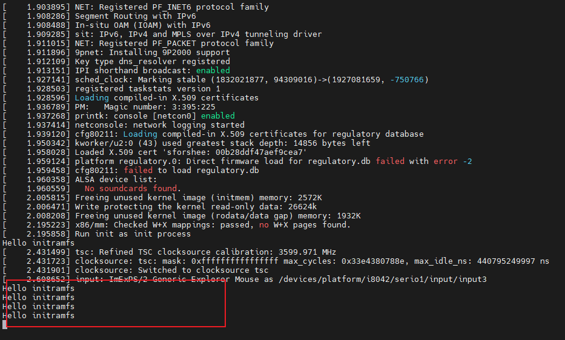The height and width of the screenshot is (340, 565).
Task: Click "Switched to clocksource tsc" text
Action: click(203, 270)
